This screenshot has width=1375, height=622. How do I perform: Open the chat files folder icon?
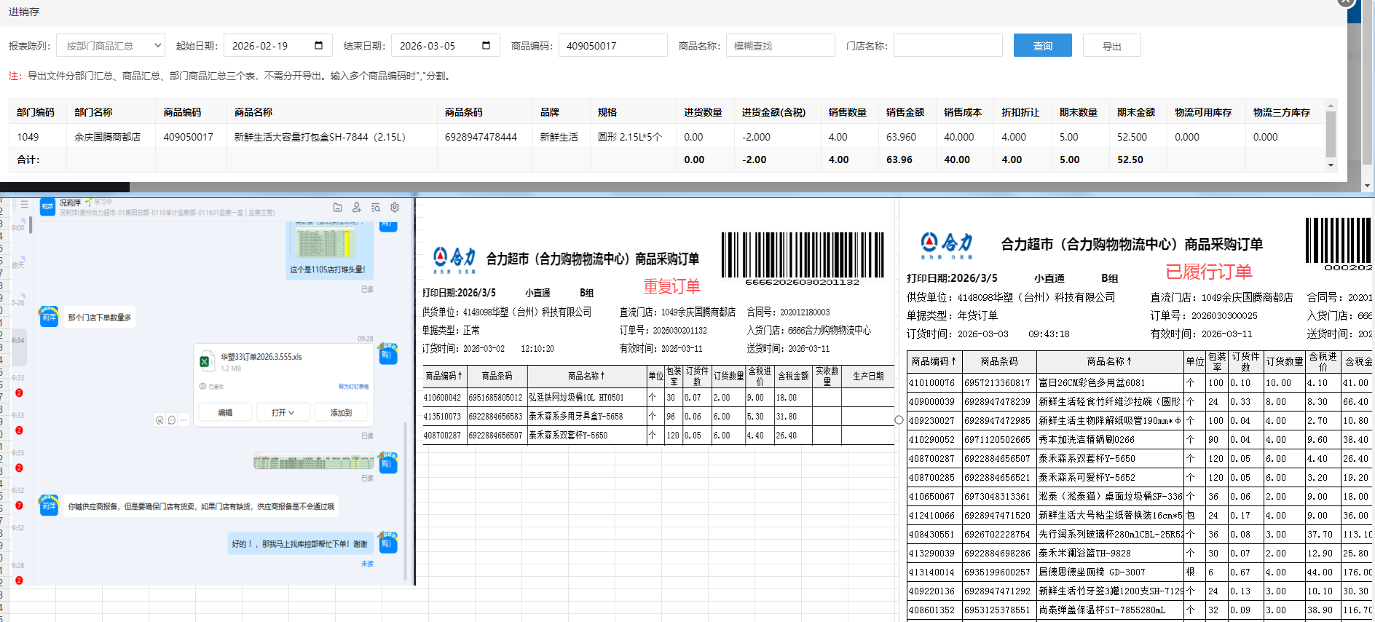337,208
